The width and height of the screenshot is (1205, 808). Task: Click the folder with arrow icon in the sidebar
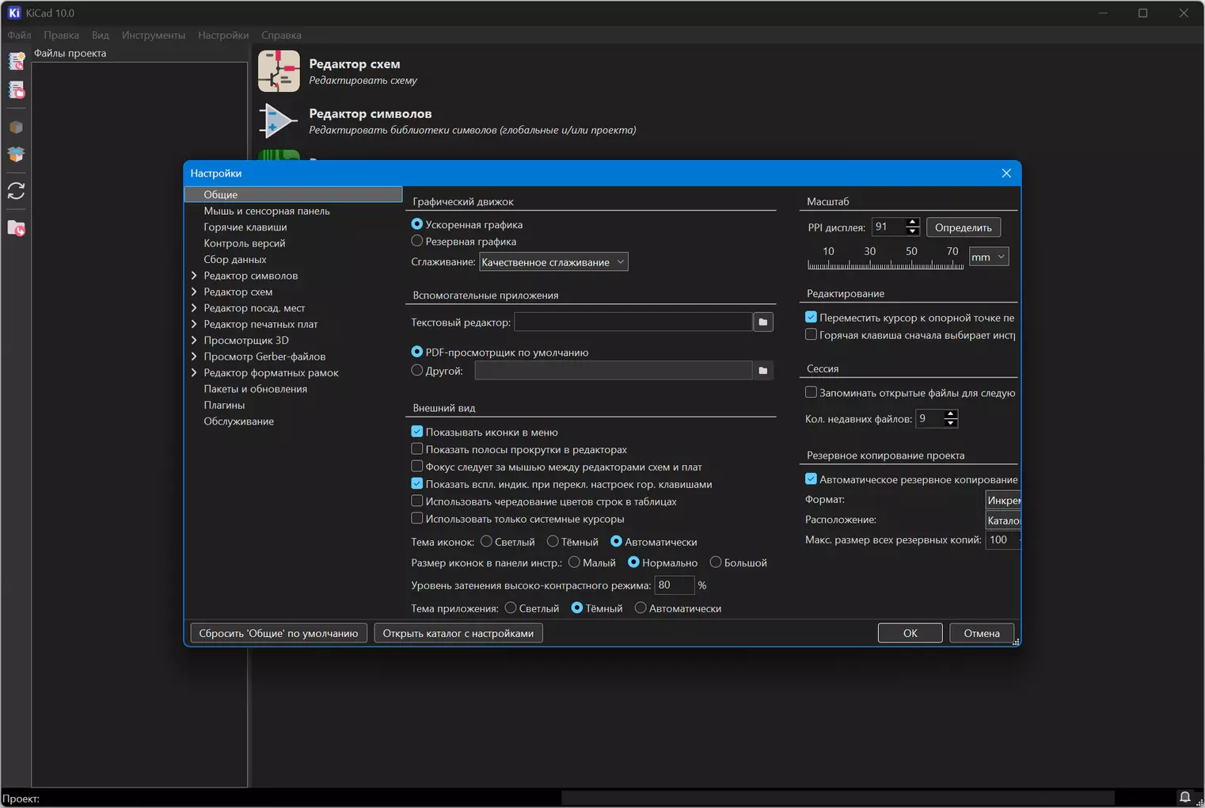coord(16,228)
